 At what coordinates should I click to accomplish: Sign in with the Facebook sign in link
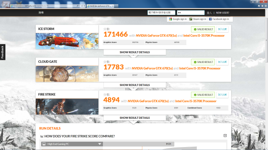[x=221, y=19]
